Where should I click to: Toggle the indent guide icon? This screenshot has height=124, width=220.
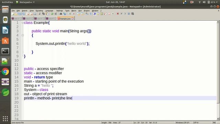[x=95, y=14]
